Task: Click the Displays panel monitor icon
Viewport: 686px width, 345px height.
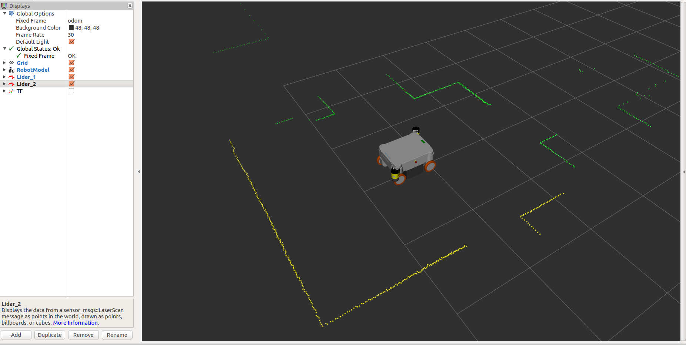Action: [4, 6]
